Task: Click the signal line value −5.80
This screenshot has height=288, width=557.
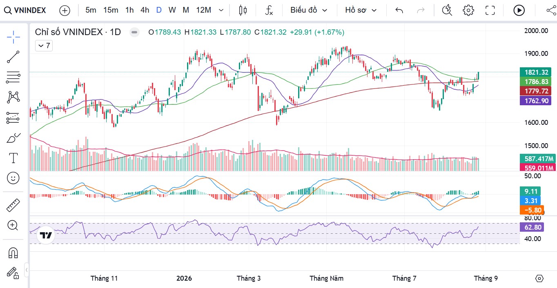Action: coord(532,210)
